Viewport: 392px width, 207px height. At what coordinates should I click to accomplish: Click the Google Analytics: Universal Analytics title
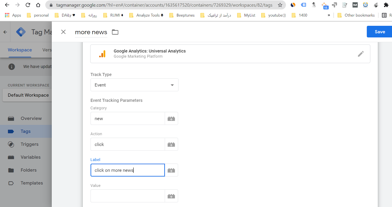[x=150, y=51]
